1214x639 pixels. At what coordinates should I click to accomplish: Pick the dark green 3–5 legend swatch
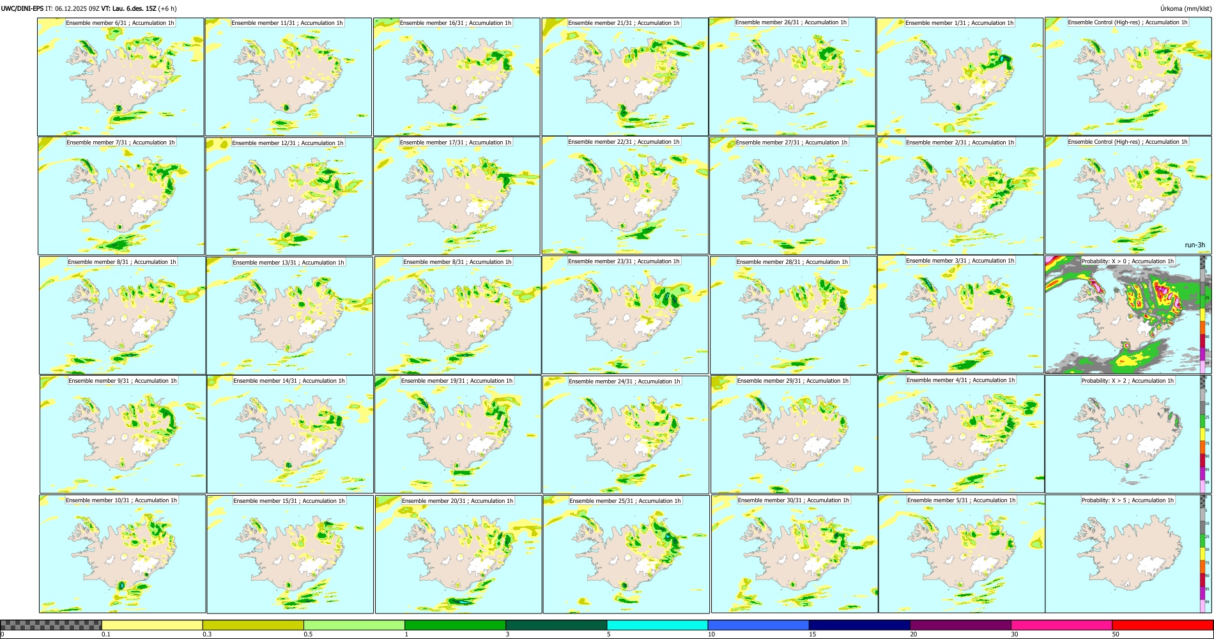tap(556, 625)
